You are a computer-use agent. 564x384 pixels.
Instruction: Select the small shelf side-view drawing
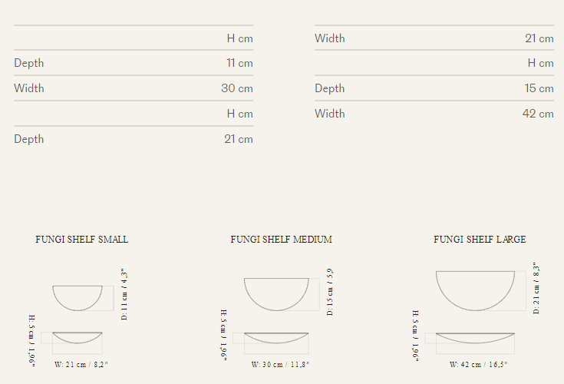point(78,337)
